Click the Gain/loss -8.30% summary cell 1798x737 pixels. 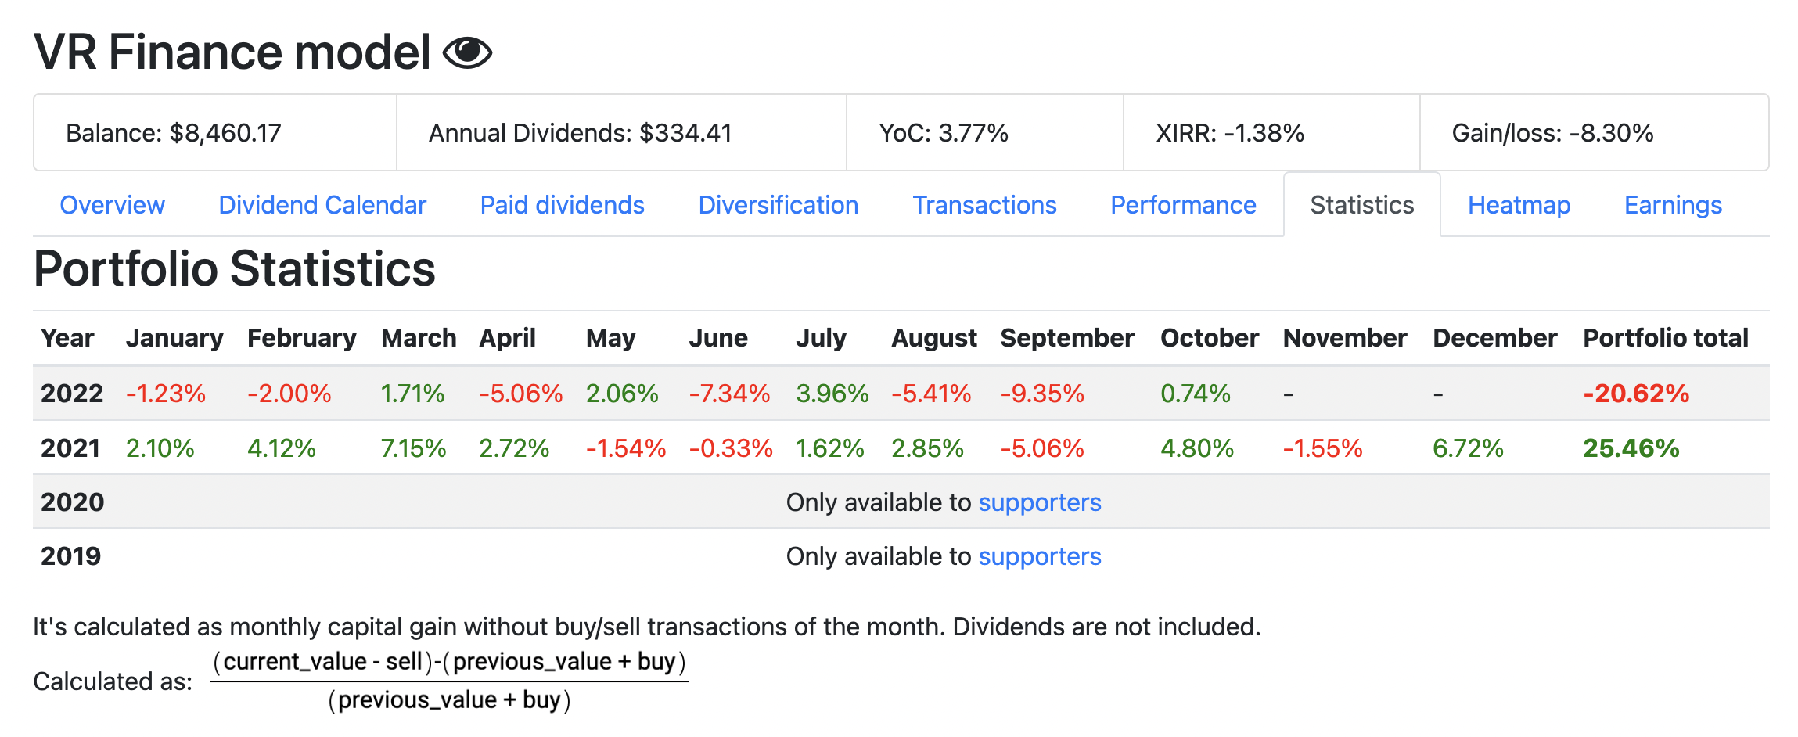[x=1595, y=133]
